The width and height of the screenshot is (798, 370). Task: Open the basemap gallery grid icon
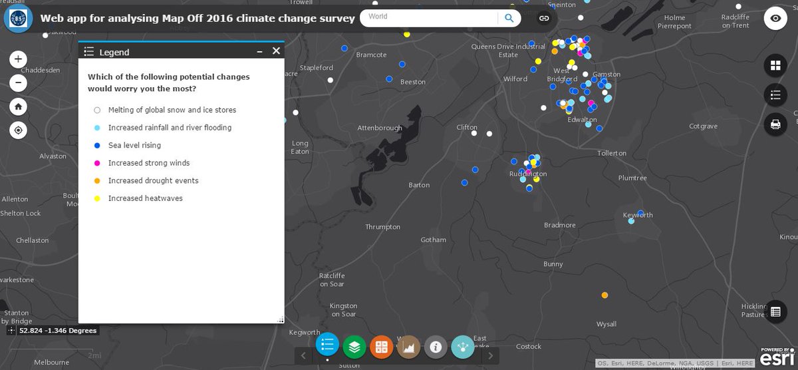[x=775, y=65]
